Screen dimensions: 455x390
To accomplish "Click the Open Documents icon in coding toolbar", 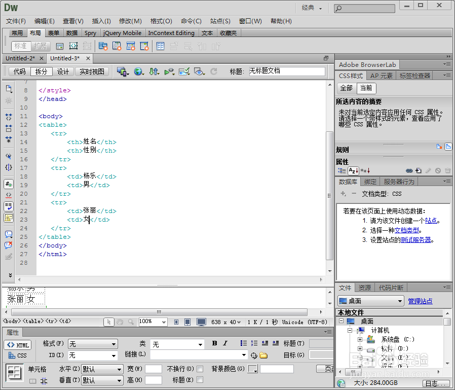I will click(x=9, y=89).
